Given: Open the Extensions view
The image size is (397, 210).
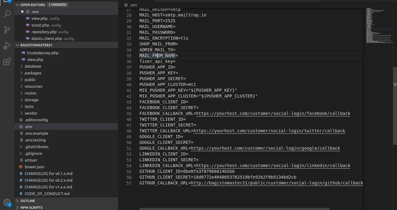Looking at the screenshot, I should (7, 62).
